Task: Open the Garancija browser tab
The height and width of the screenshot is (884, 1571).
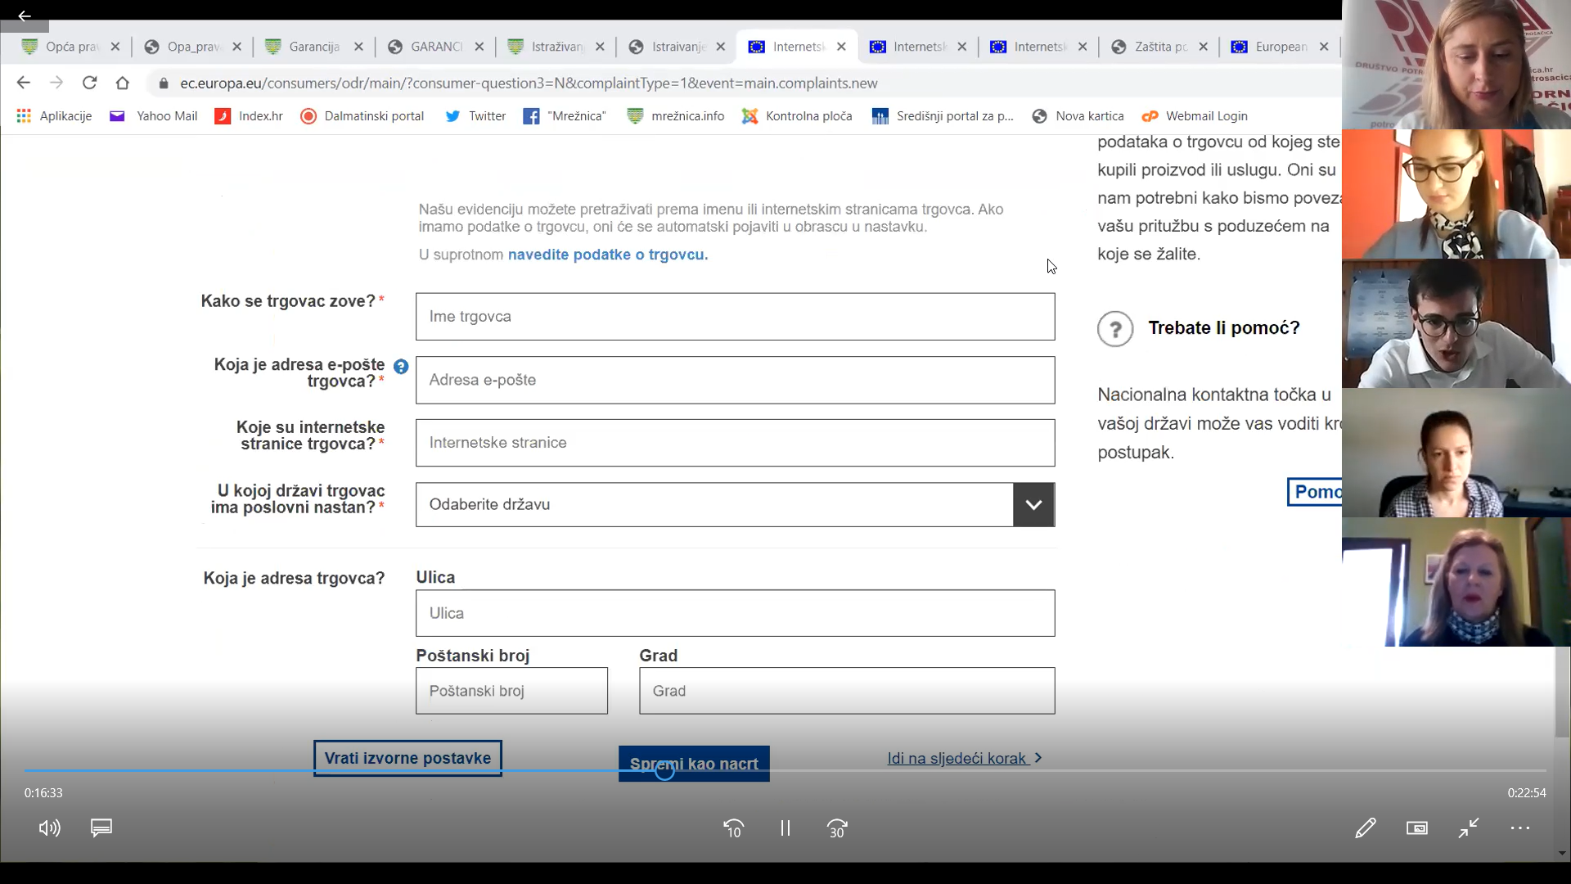Action: click(x=313, y=47)
